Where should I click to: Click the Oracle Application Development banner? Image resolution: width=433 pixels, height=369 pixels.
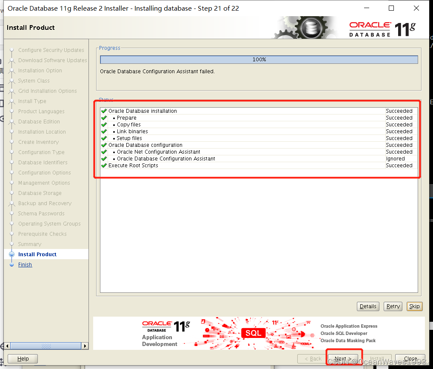point(259,333)
